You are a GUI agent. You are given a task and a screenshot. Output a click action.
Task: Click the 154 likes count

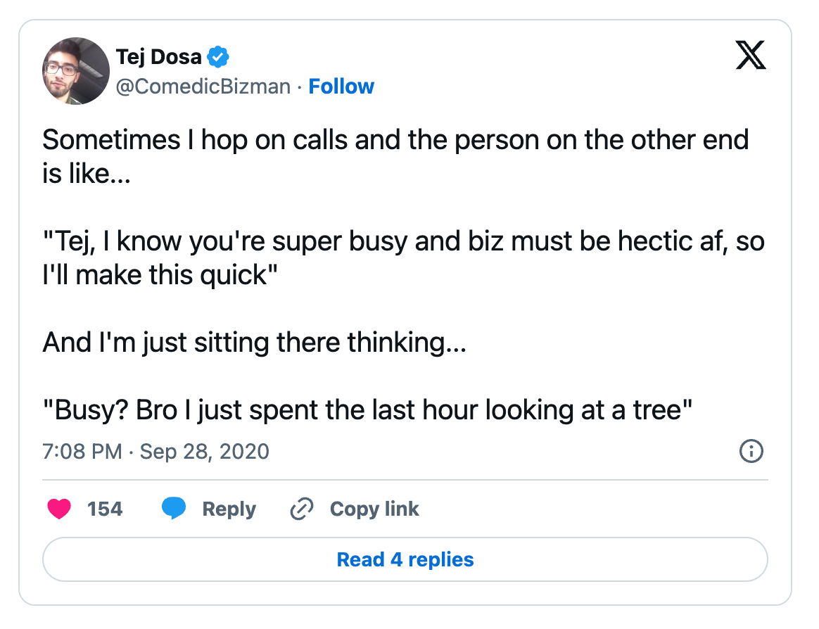(x=105, y=509)
